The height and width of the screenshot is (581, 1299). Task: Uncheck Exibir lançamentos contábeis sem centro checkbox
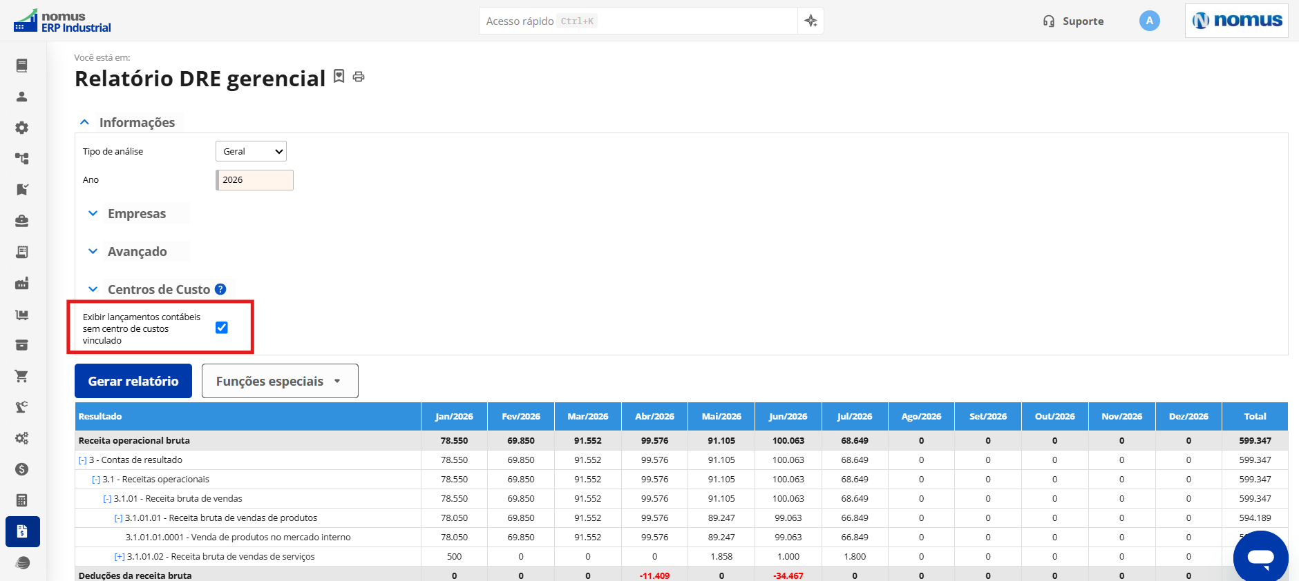coord(222,328)
